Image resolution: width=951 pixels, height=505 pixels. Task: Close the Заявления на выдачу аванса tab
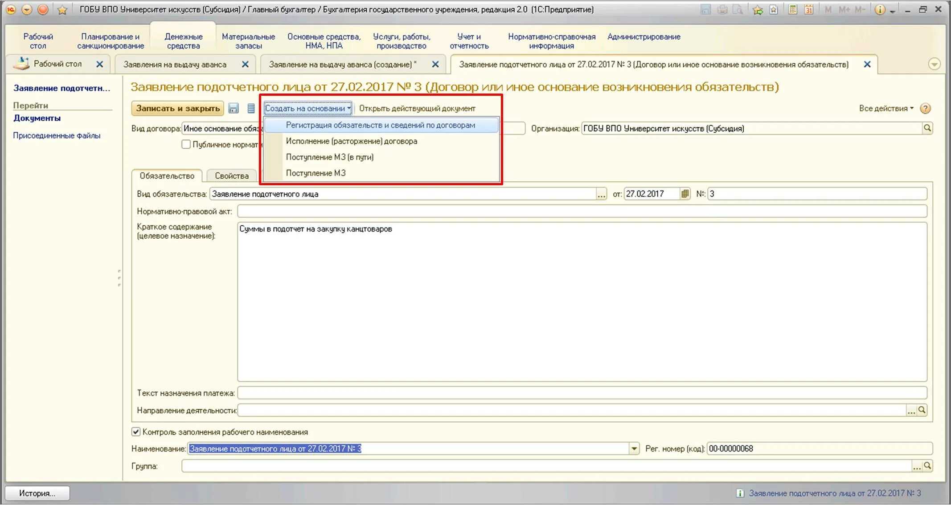[245, 64]
